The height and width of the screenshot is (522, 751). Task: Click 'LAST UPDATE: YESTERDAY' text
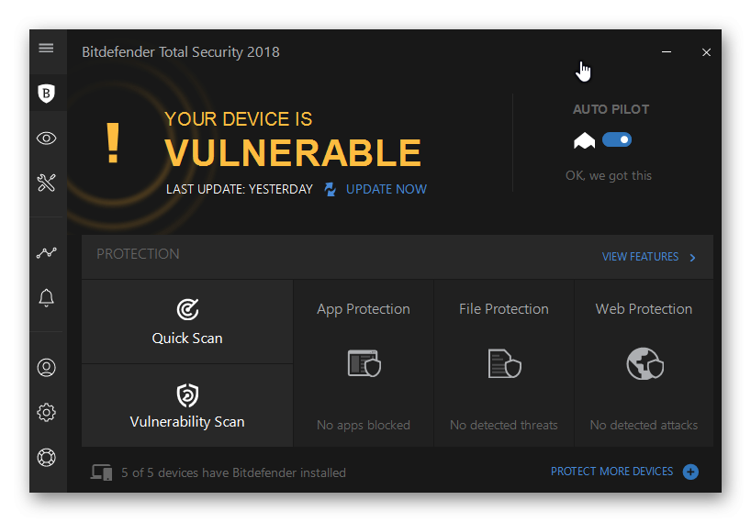point(240,190)
